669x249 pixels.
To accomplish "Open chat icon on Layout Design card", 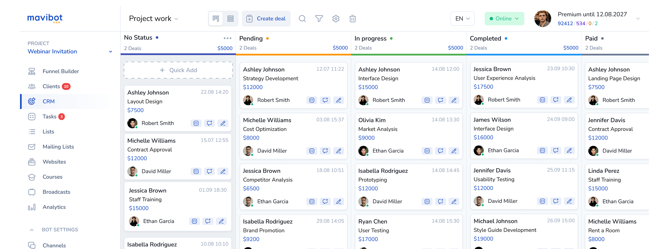I will pos(210,123).
